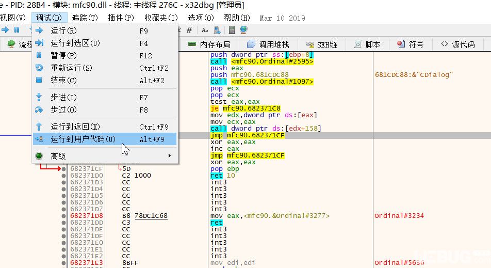This screenshot has width=491, height=268.
Task: Select instruction 'pop ebp'
Action: click(x=225, y=169)
